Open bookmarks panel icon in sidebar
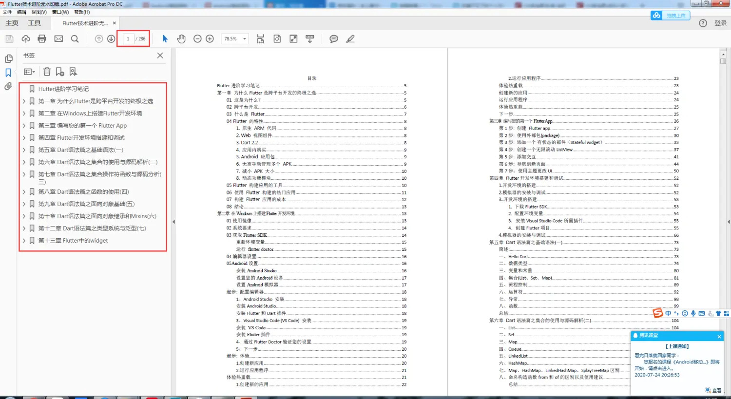731x399 pixels. click(x=8, y=73)
